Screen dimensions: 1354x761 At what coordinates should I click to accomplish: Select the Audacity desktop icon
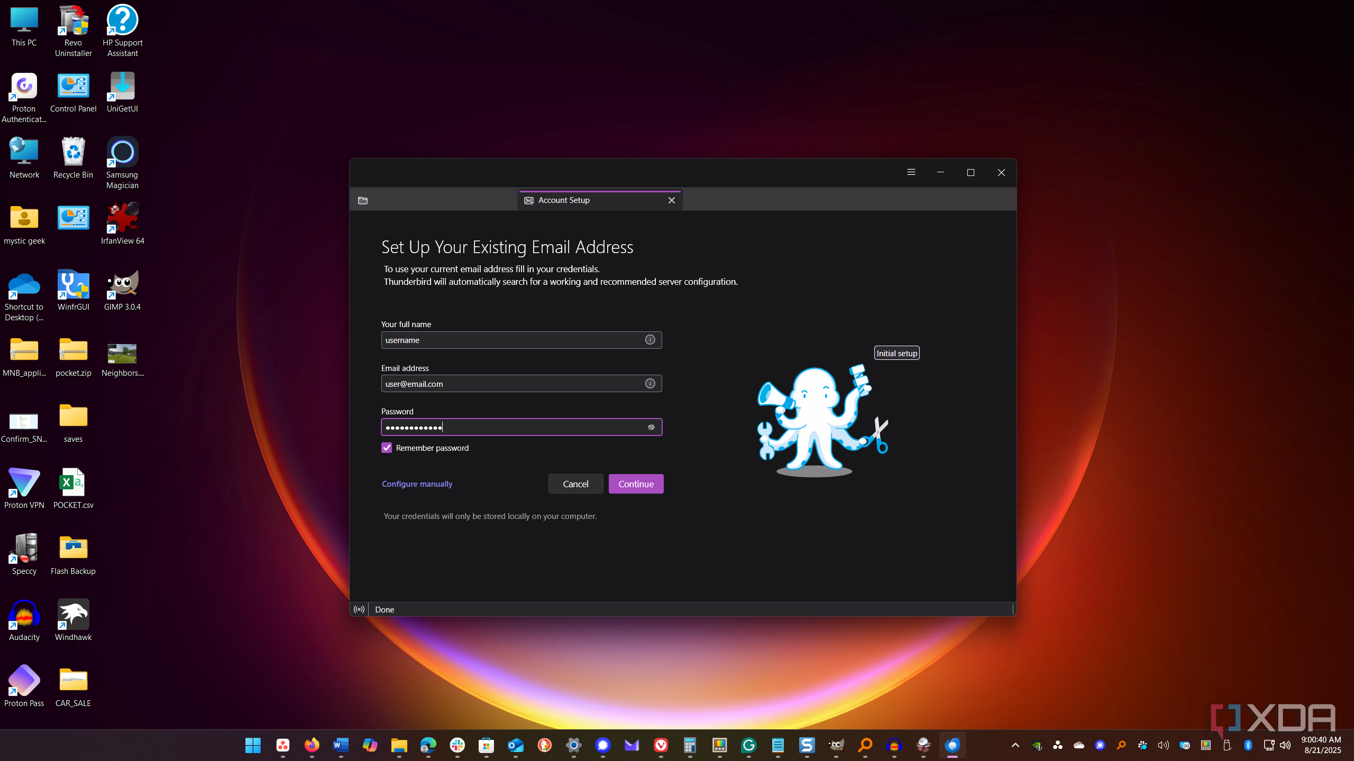click(x=24, y=620)
